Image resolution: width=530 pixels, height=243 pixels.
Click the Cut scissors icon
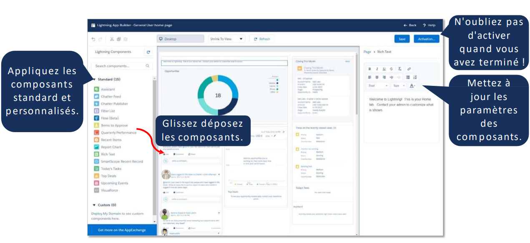pos(112,39)
